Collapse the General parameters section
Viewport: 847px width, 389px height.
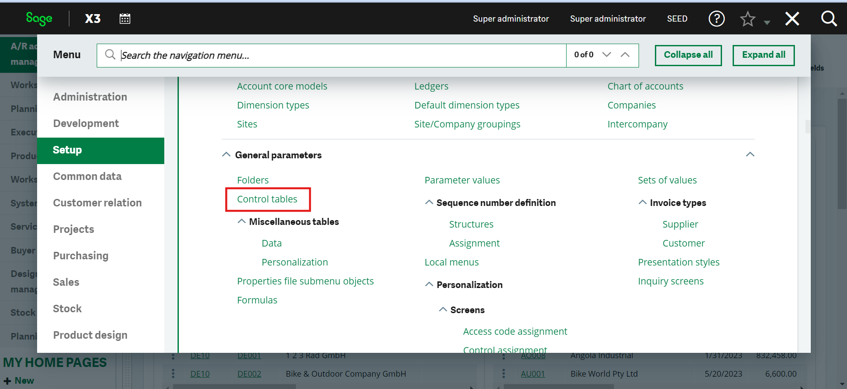coord(226,155)
